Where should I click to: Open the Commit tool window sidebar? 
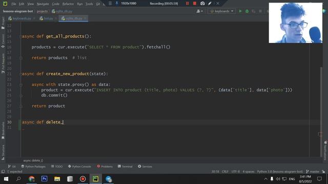tap(3, 41)
